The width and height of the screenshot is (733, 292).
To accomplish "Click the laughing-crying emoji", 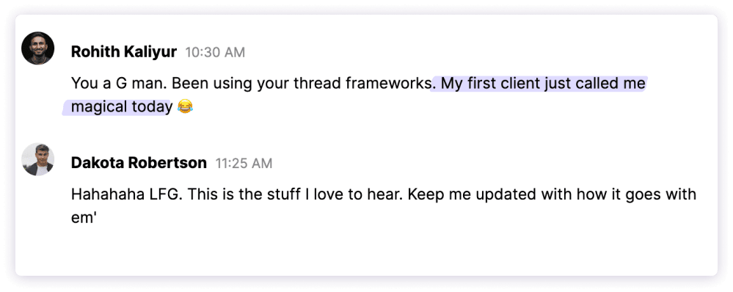I will click(x=185, y=107).
